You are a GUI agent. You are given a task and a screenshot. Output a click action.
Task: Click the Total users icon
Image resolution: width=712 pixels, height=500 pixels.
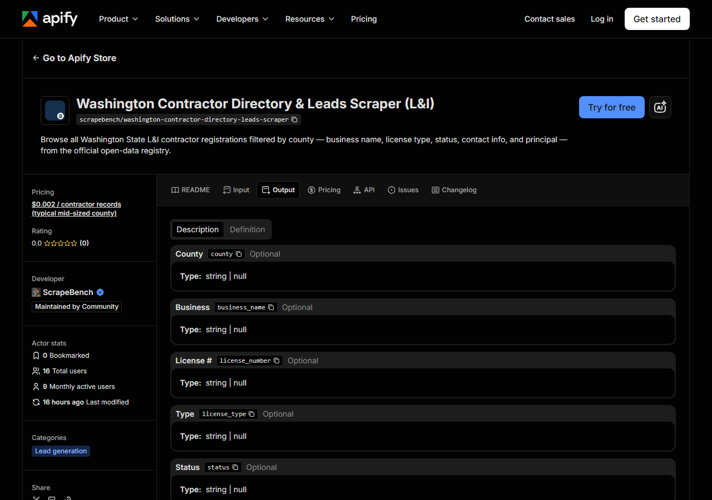pos(36,371)
